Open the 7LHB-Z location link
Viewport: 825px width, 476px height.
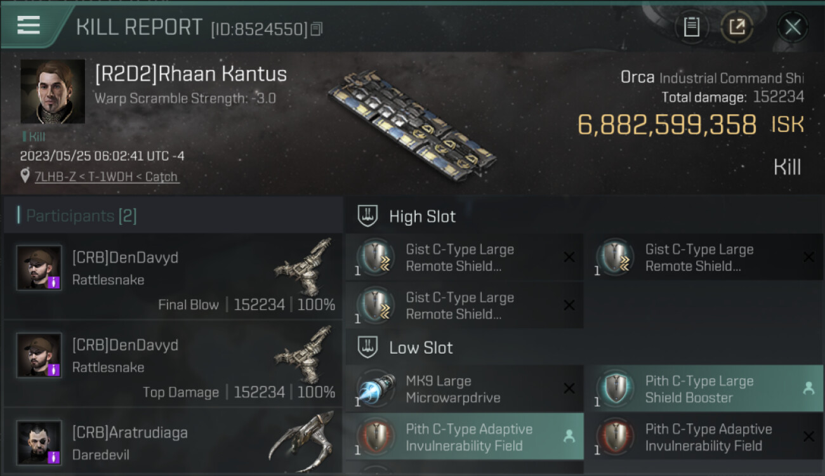click(x=107, y=177)
